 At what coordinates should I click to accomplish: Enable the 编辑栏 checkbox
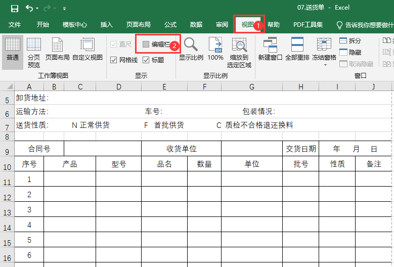(146, 45)
